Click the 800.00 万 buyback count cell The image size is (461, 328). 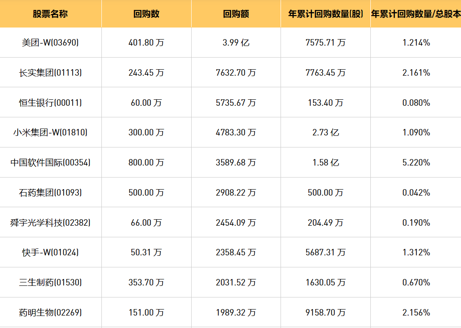tap(146, 162)
